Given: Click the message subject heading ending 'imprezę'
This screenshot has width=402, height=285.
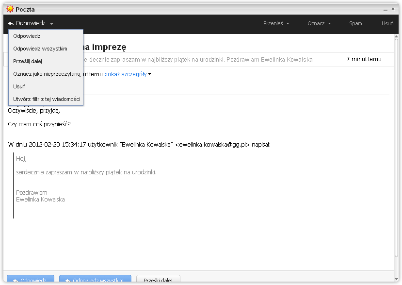Looking at the screenshot, I should 105,47.
